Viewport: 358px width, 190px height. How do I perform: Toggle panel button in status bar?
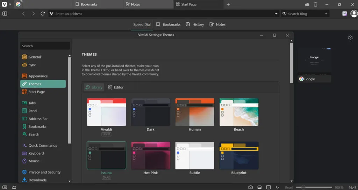[x=5, y=187]
